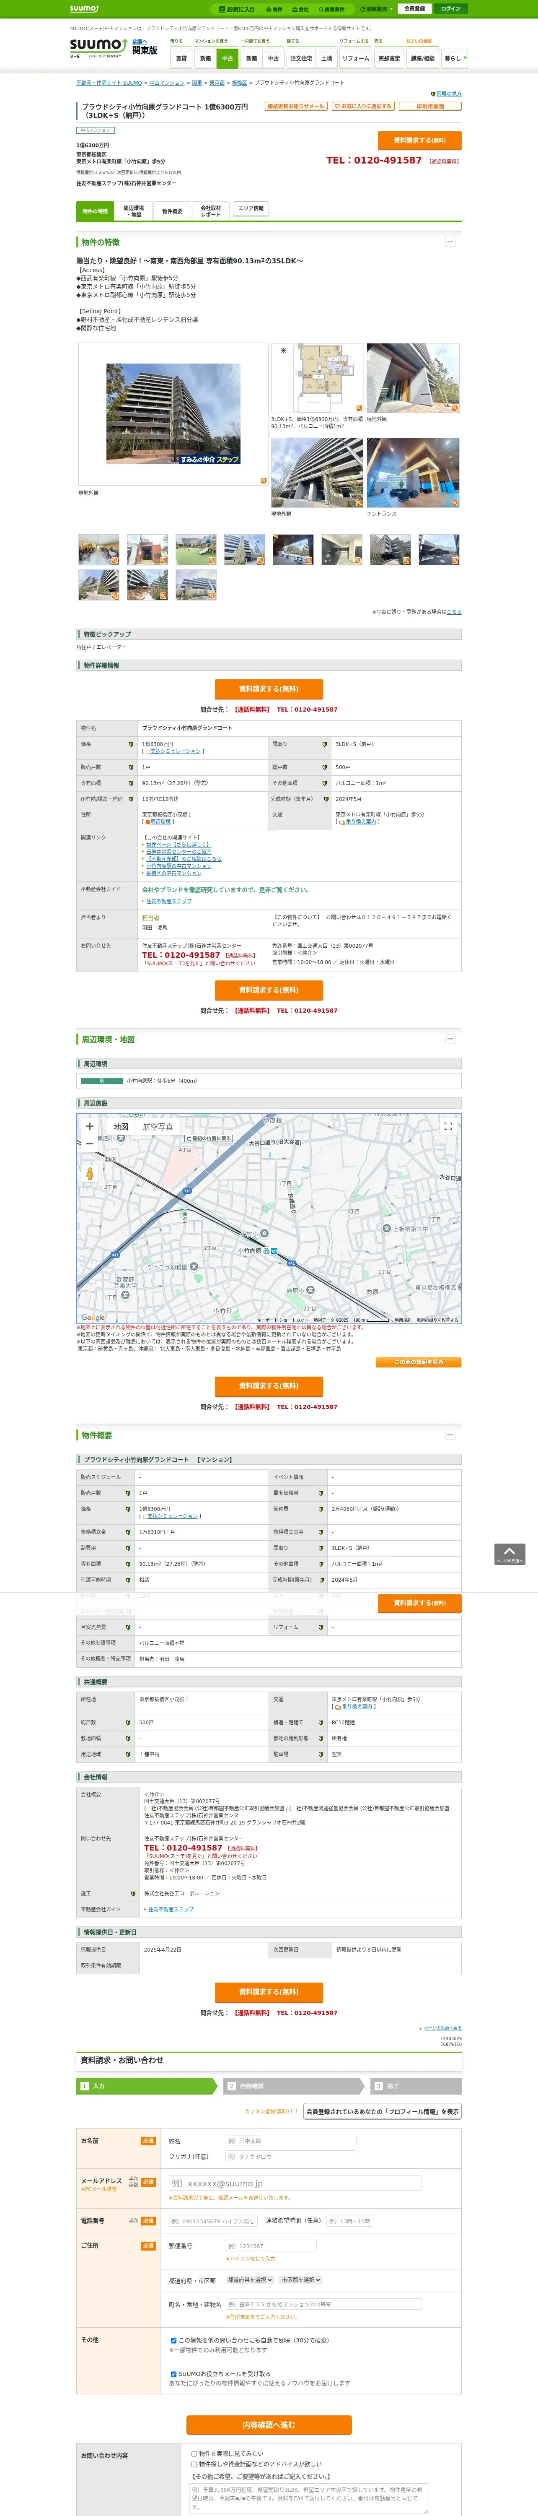This screenshot has height=2516, width=538.
Task: Click the page-top arrow button
Action: (510, 1554)
